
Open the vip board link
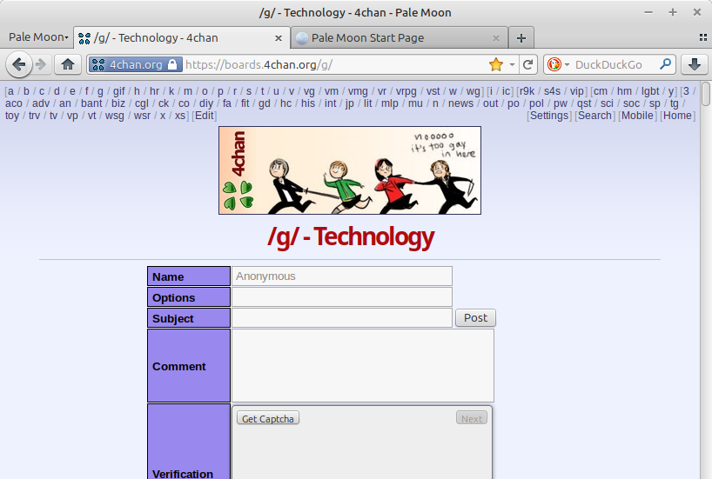click(577, 91)
